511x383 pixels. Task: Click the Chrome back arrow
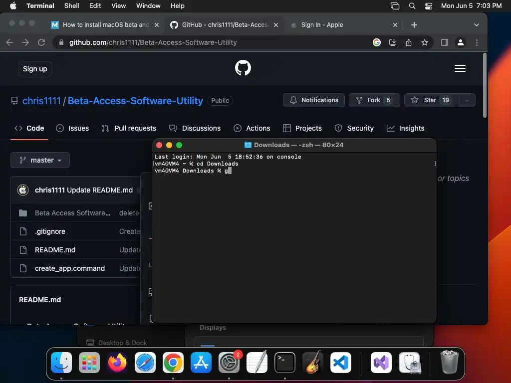pyautogui.click(x=9, y=42)
